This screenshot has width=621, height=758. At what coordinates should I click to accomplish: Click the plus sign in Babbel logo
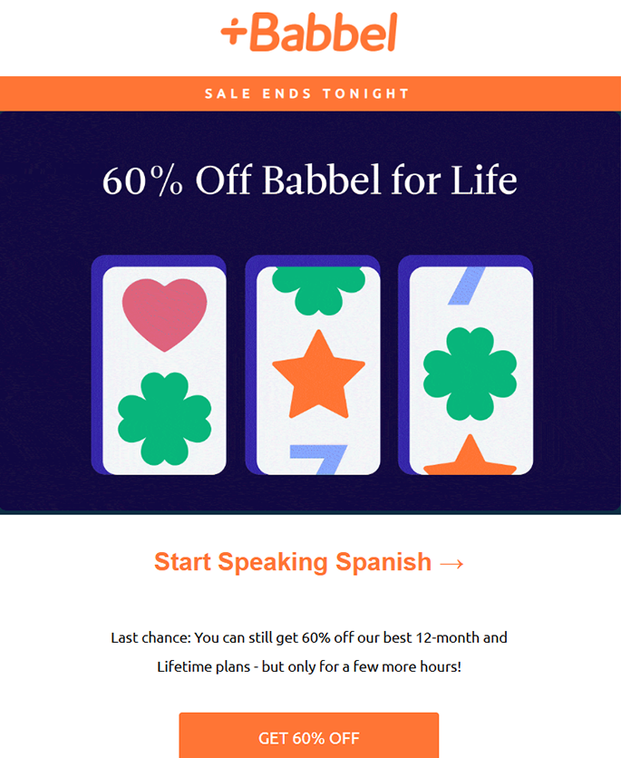coord(234,33)
